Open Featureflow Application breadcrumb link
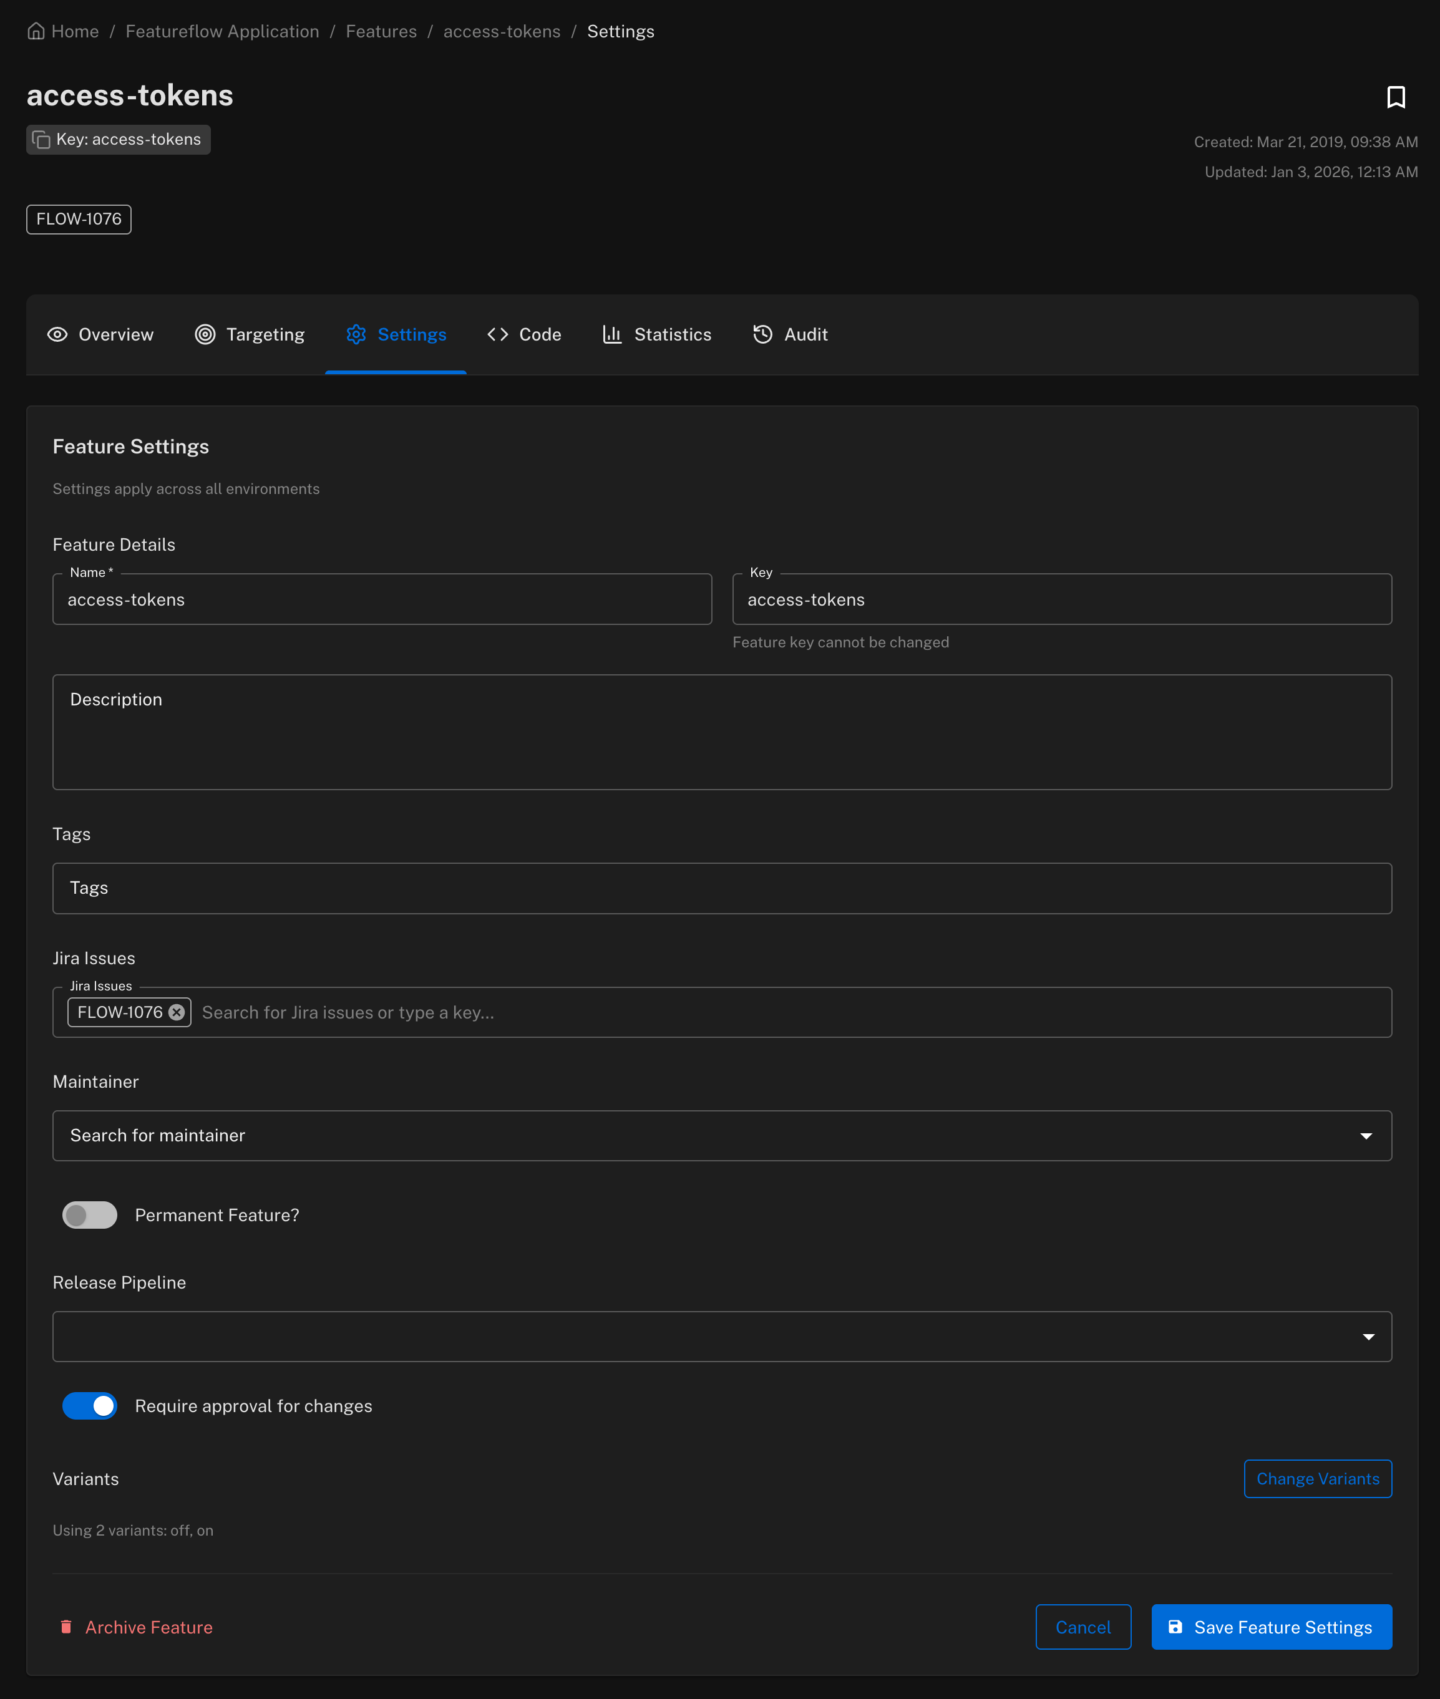 (x=222, y=31)
